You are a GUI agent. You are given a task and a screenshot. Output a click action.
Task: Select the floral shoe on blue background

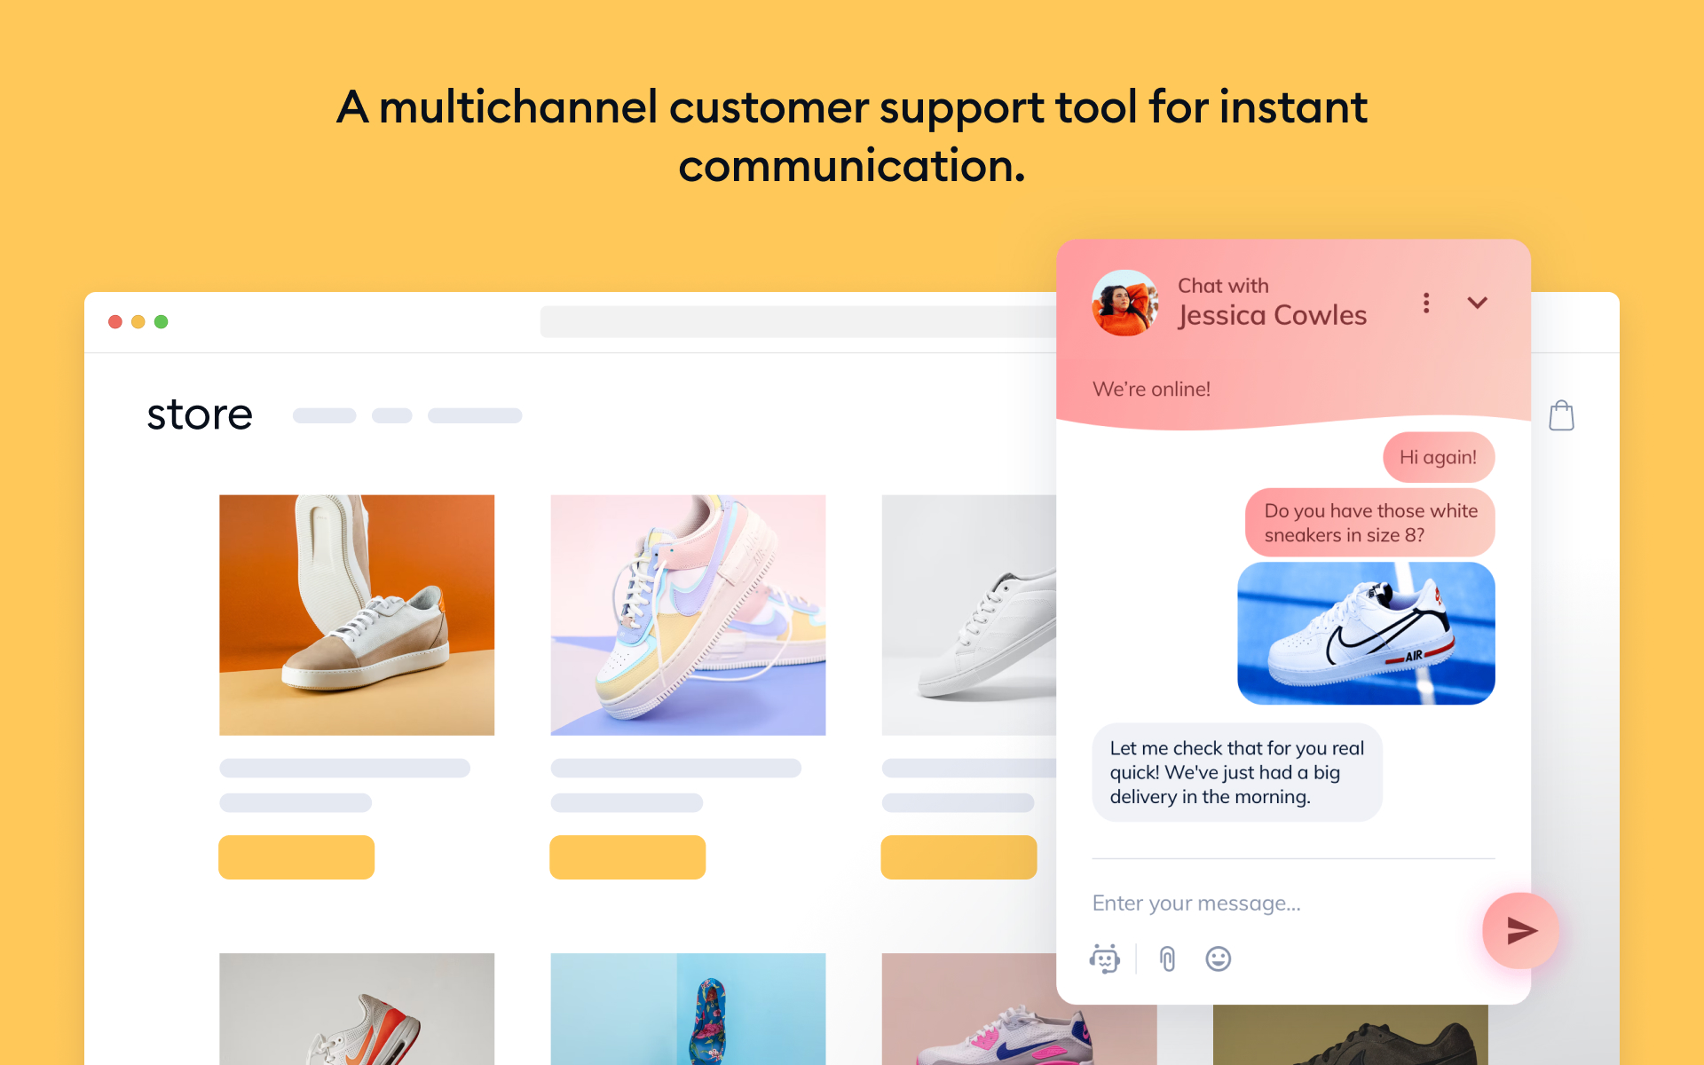click(688, 1009)
